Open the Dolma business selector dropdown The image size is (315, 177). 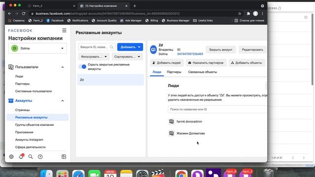37,48
